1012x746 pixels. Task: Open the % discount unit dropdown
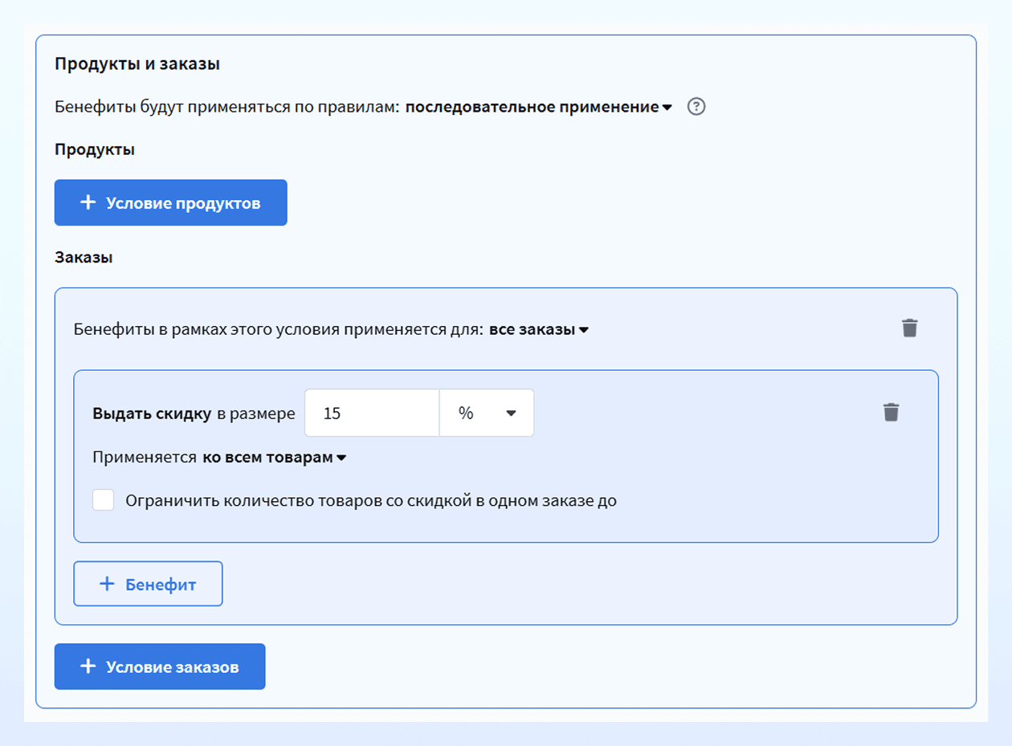coord(487,413)
